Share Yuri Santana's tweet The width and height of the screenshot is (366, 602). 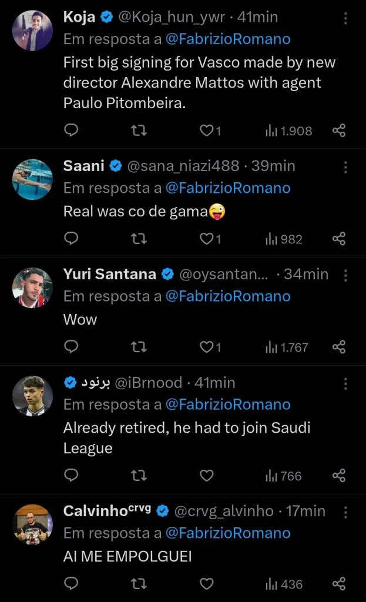point(339,347)
